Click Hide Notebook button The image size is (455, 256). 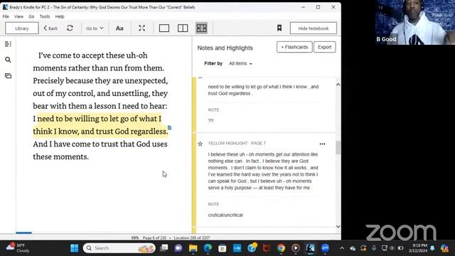coord(314,28)
